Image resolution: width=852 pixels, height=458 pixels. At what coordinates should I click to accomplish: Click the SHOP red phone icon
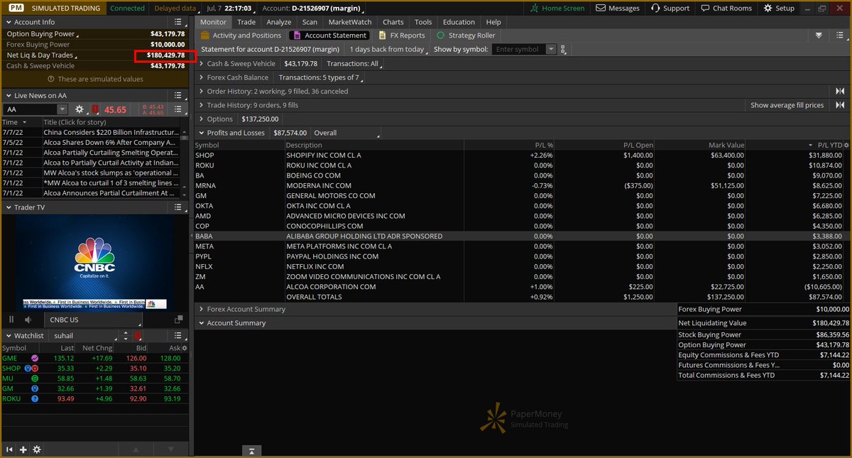tap(35, 369)
